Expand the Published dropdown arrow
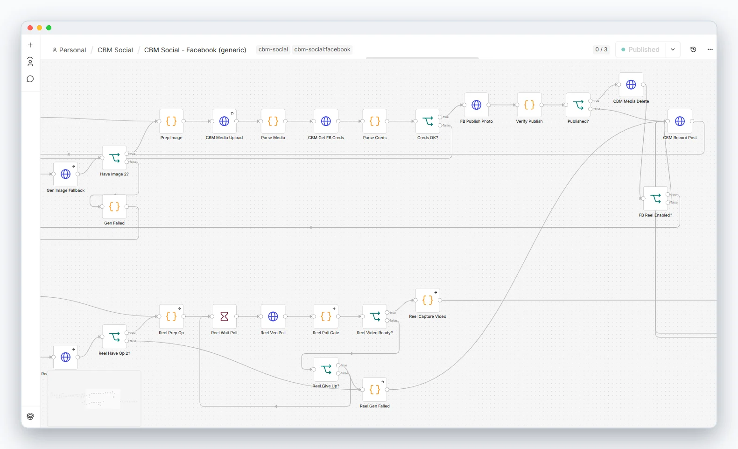738x449 pixels. click(x=673, y=49)
